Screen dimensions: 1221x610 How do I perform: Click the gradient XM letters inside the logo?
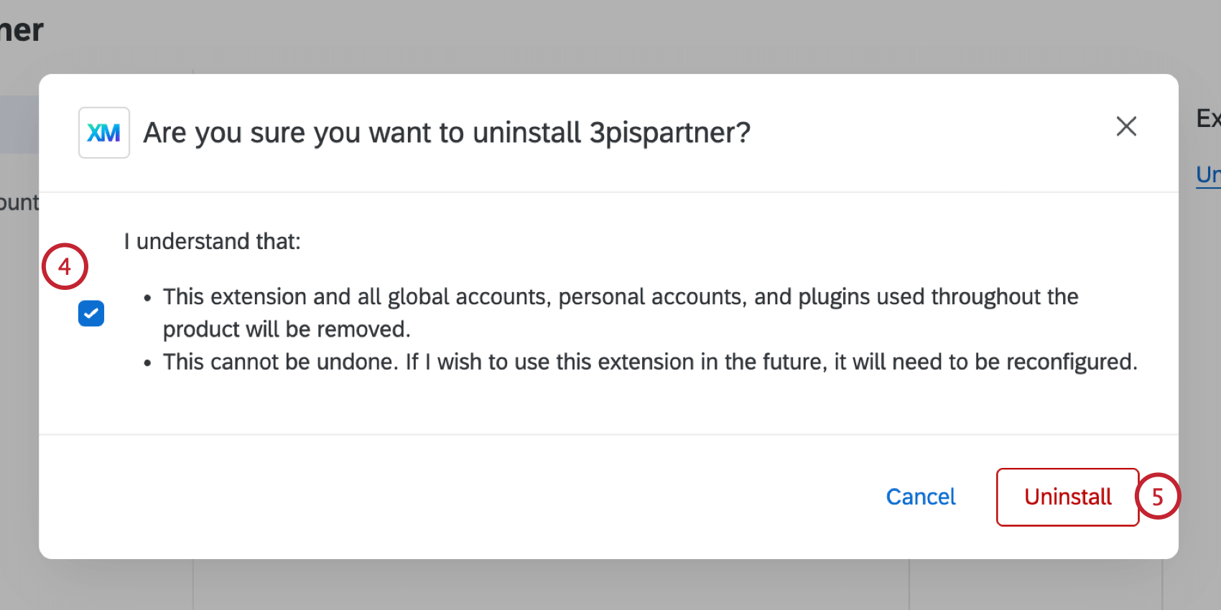[103, 132]
